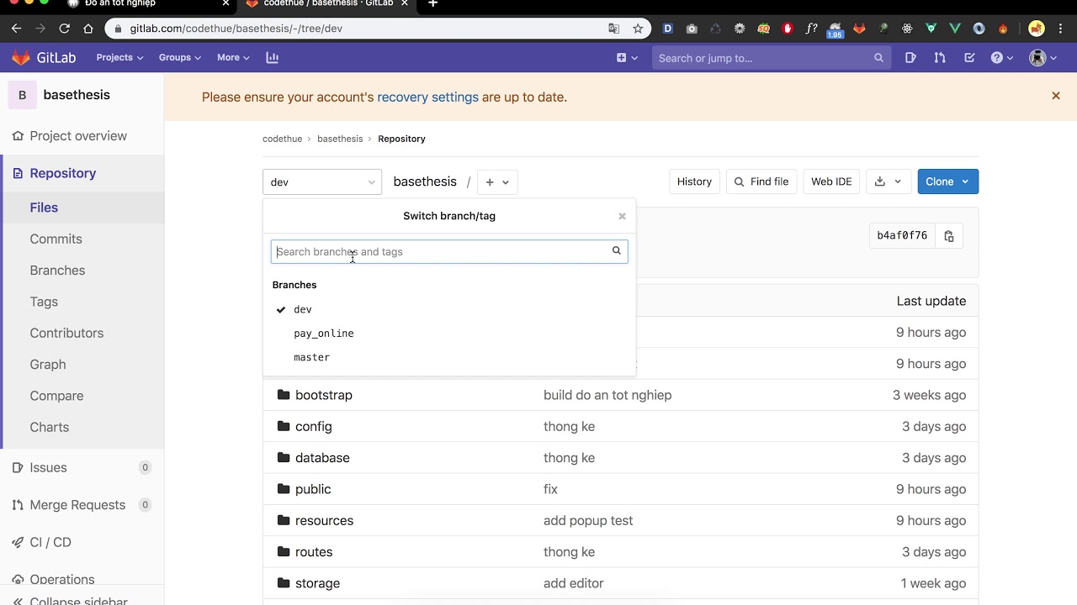Open the To-Do list icon in the top bar
The image size is (1077, 605).
[969, 58]
